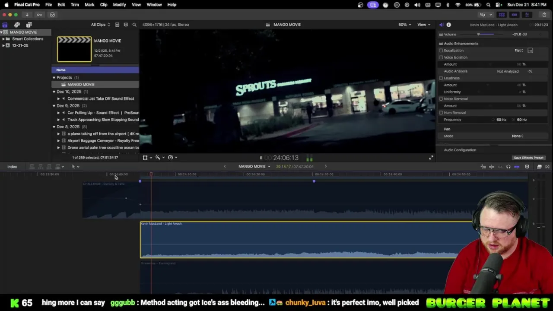
Task: Open the Keyword Editor key icon
Action: (x=39, y=15)
